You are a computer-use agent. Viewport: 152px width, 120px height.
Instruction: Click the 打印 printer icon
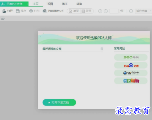pyautogui.click(x=31, y=11)
